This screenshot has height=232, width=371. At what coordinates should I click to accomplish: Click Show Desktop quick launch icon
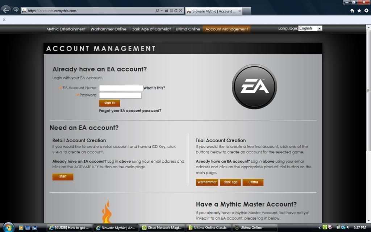28,228
